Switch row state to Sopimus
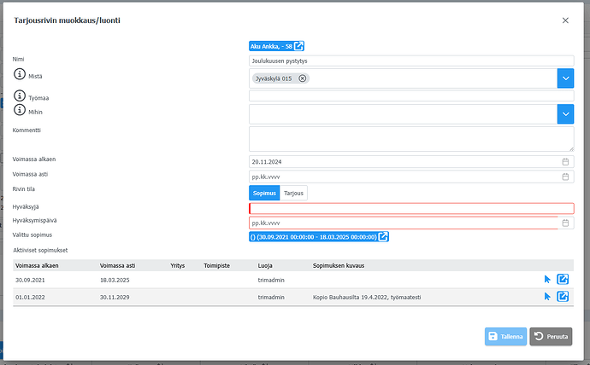 264,194
